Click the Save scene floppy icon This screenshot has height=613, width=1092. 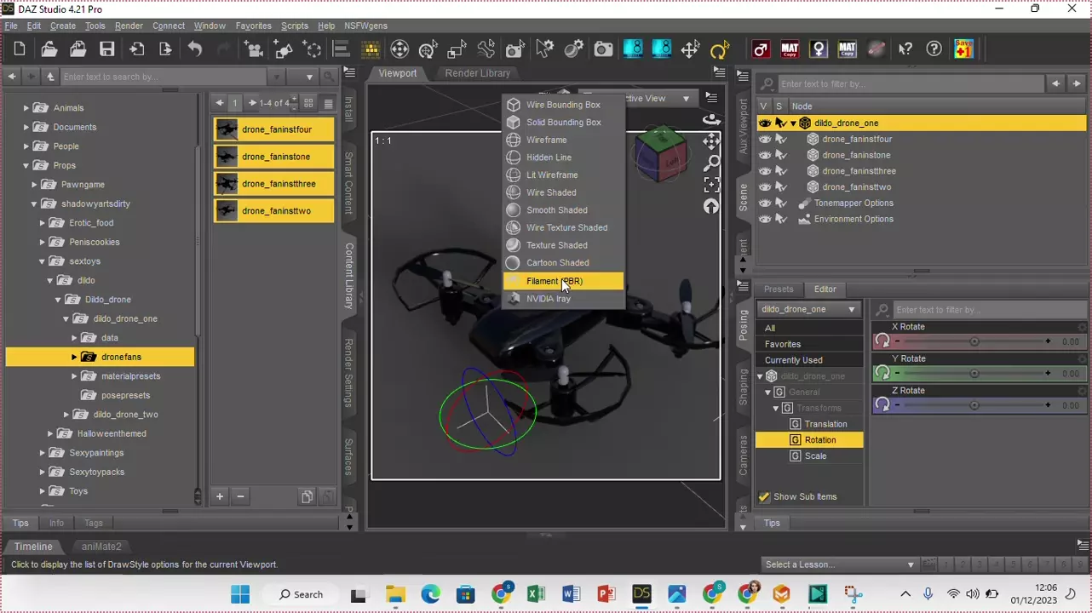click(106, 49)
